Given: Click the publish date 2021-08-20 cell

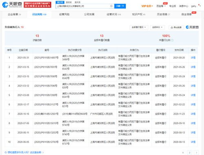Looking at the screenshot, I should 179,58.
